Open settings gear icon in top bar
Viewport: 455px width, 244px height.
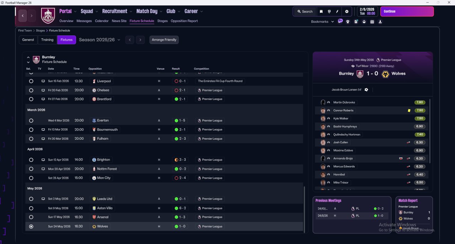coord(347,11)
